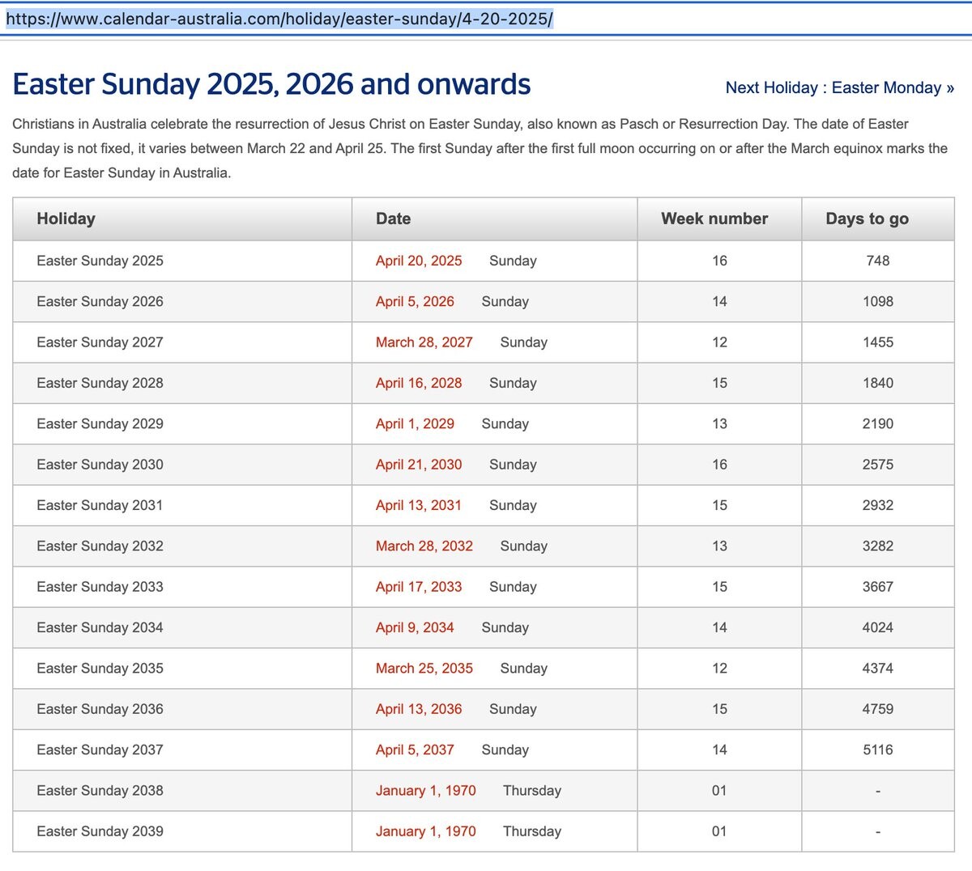Click the Days to go column header
The image size is (972, 871).
click(867, 219)
